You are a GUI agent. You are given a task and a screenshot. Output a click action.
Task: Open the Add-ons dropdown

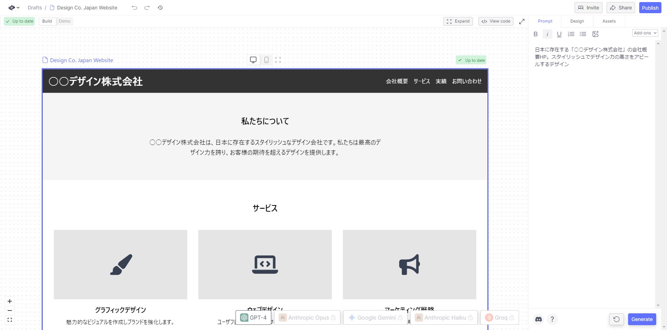pos(645,33)
